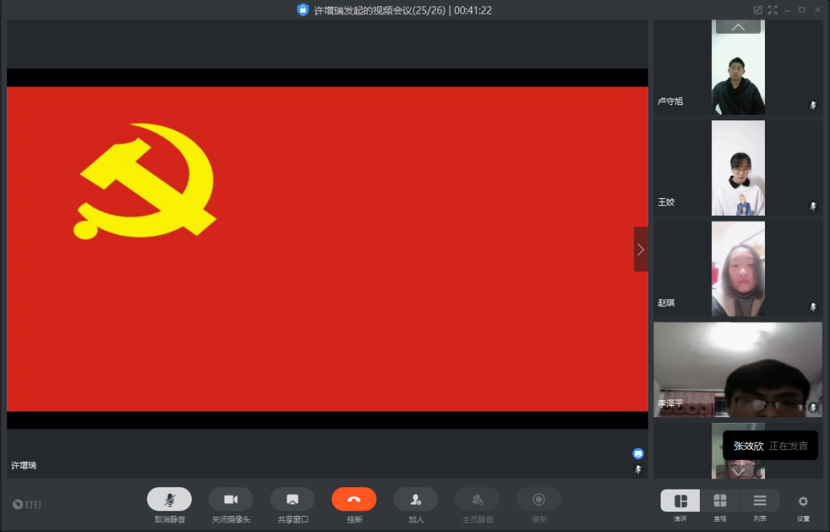The width and height of the screenshot is (830, 532).
Task: Select 王姣's video thumbnail
Action: [x=738, y=169]
